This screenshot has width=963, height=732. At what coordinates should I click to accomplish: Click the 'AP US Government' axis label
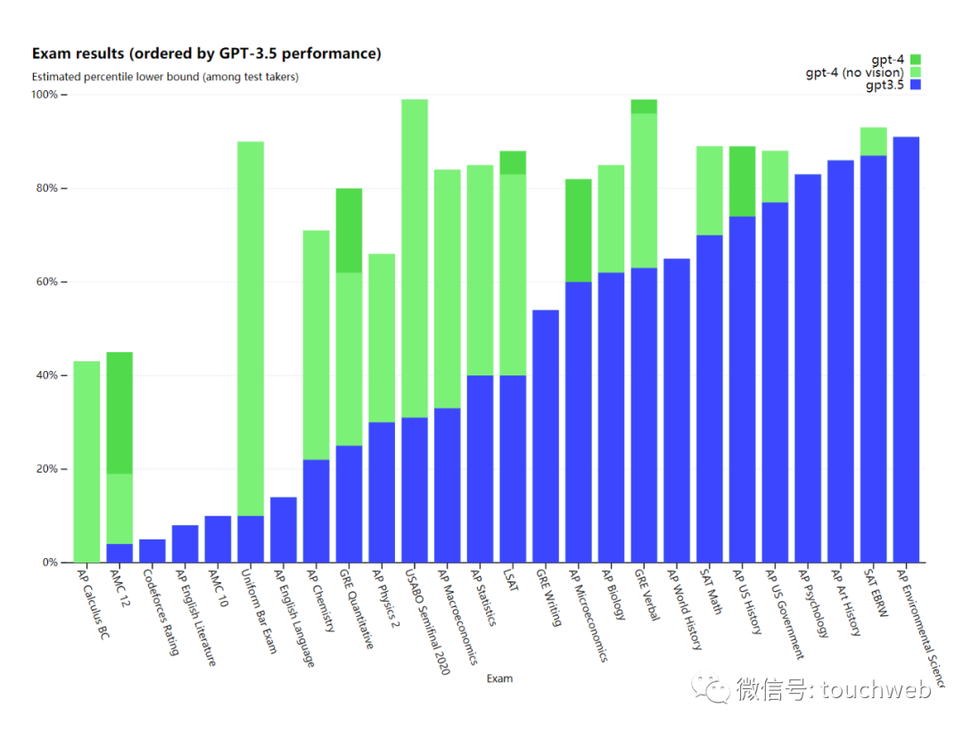(785, 614)
